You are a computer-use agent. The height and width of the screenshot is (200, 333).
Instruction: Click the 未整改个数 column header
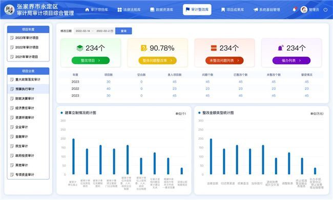point(274,75)
